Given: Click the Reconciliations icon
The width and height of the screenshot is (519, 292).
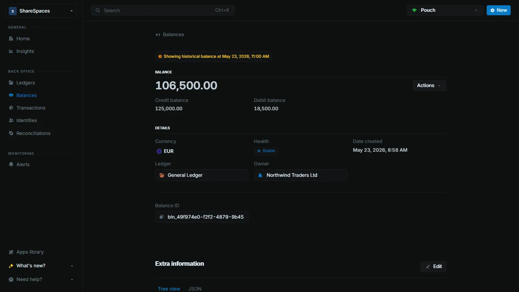Looking at the screenshot, I should tap(11, 133).
